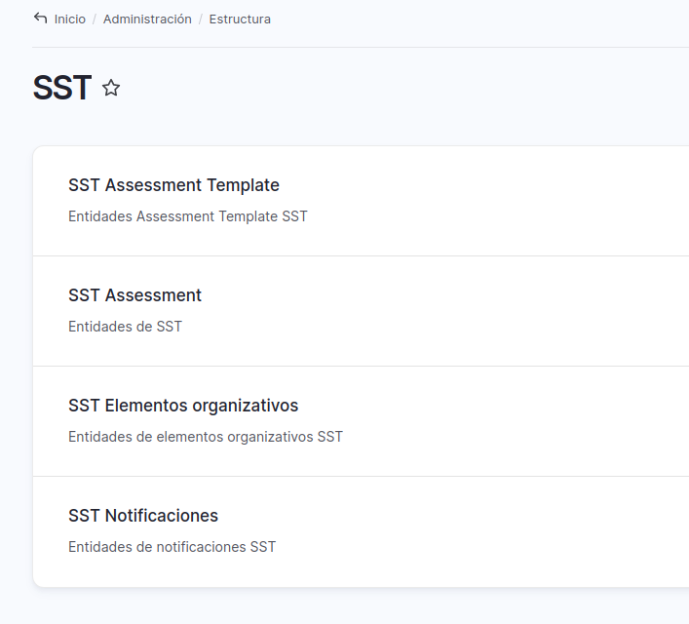Image resolution: width=689 pixels, height=624 pixels.
Task: Click the back arrow icon beside Inicio
Action: 40,19
